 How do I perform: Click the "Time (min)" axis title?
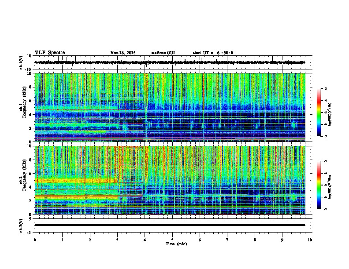[x=176, y=244]
